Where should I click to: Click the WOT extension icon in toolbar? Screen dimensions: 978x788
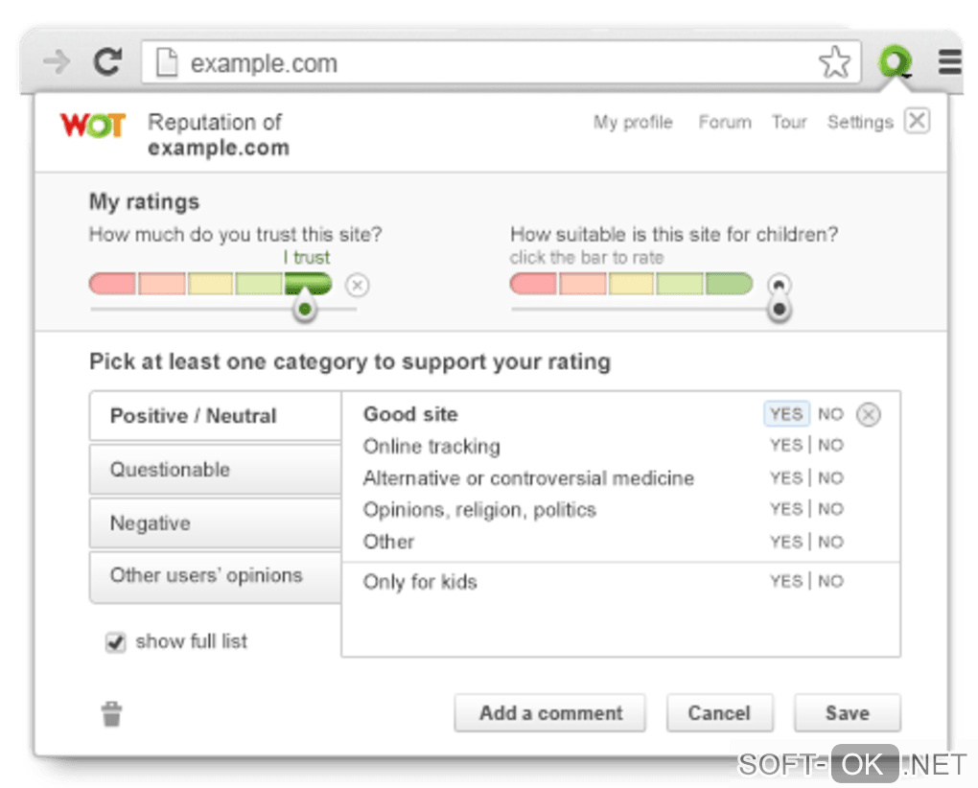(896, 63)
